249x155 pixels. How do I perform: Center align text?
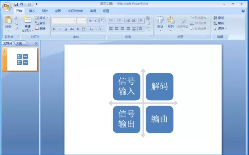(117, 29)
